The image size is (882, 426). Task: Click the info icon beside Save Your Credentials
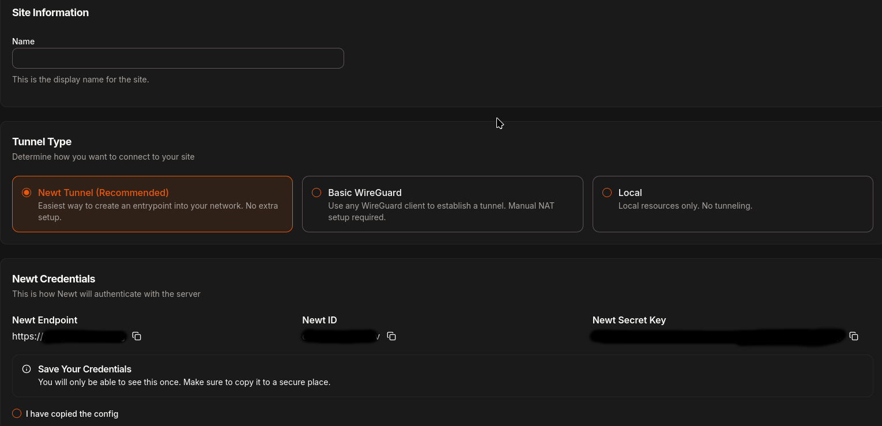pos(27,369)
